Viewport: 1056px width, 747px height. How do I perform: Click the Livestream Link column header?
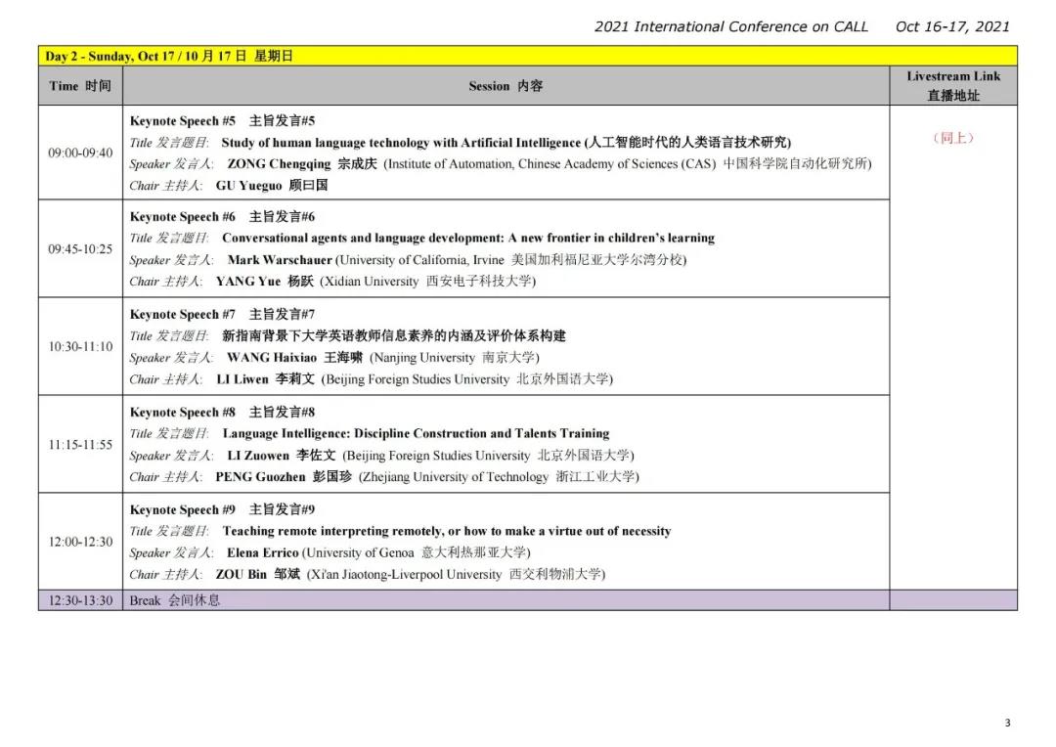[952, 86]
